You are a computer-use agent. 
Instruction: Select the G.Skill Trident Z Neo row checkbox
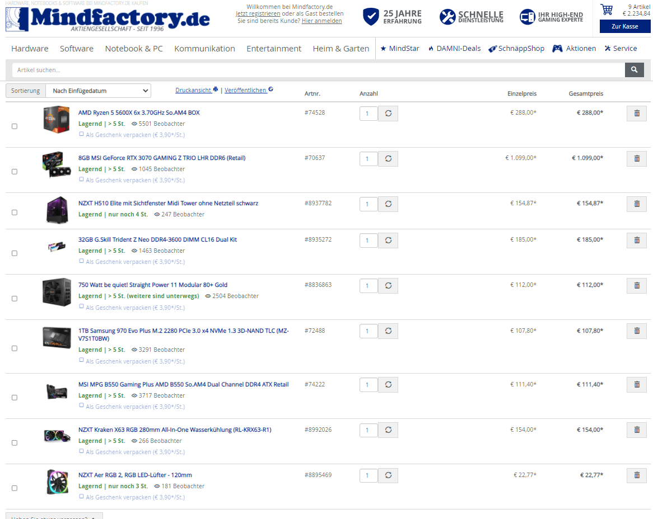[15, 253]
